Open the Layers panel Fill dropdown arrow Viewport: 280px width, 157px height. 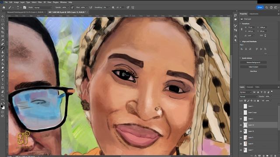pos(271,101)
